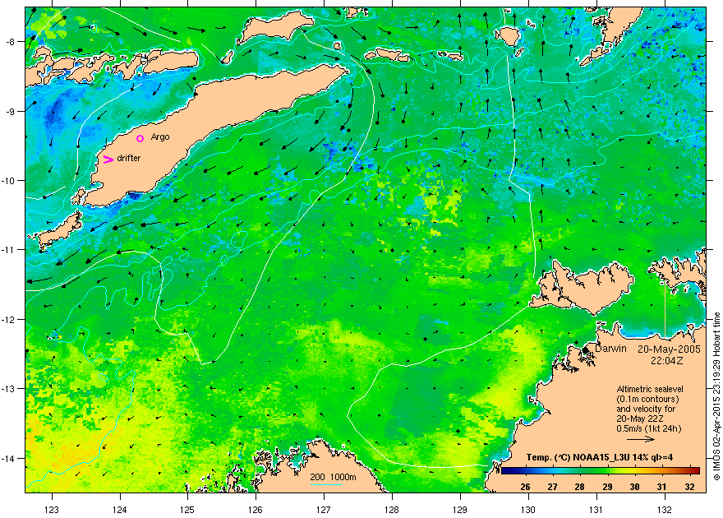Click the longitude axis label '127'
Screen dimensions: 723x518
[x=324, y=510]
